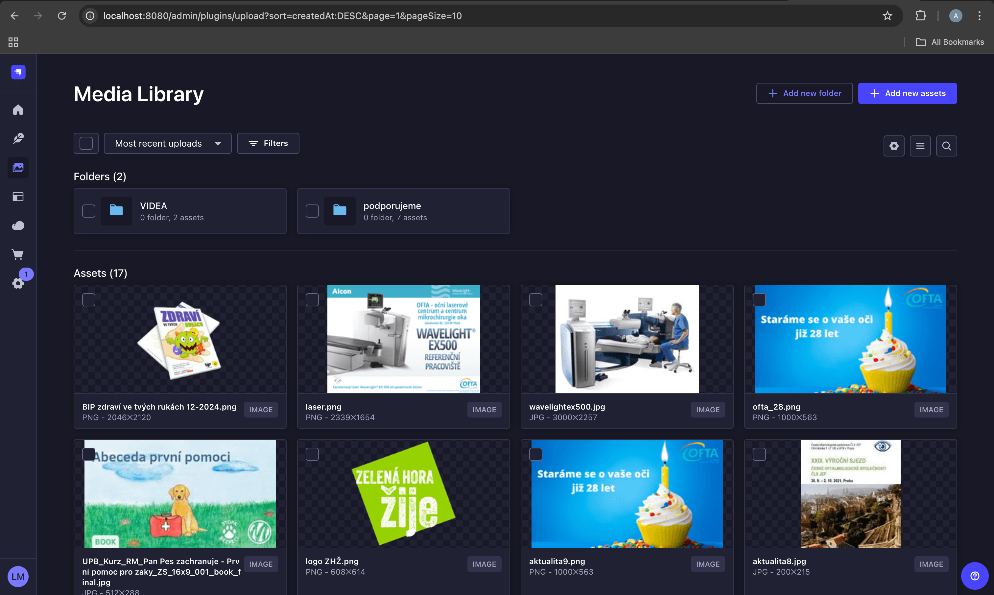Bookmark this page with star icon
Screen dimensions: 994x595
pos(887,16)
